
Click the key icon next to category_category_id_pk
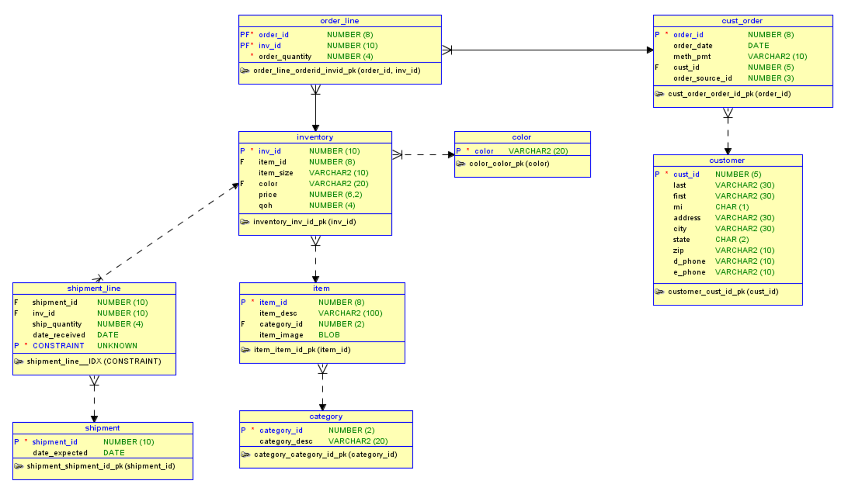[245, 454]
